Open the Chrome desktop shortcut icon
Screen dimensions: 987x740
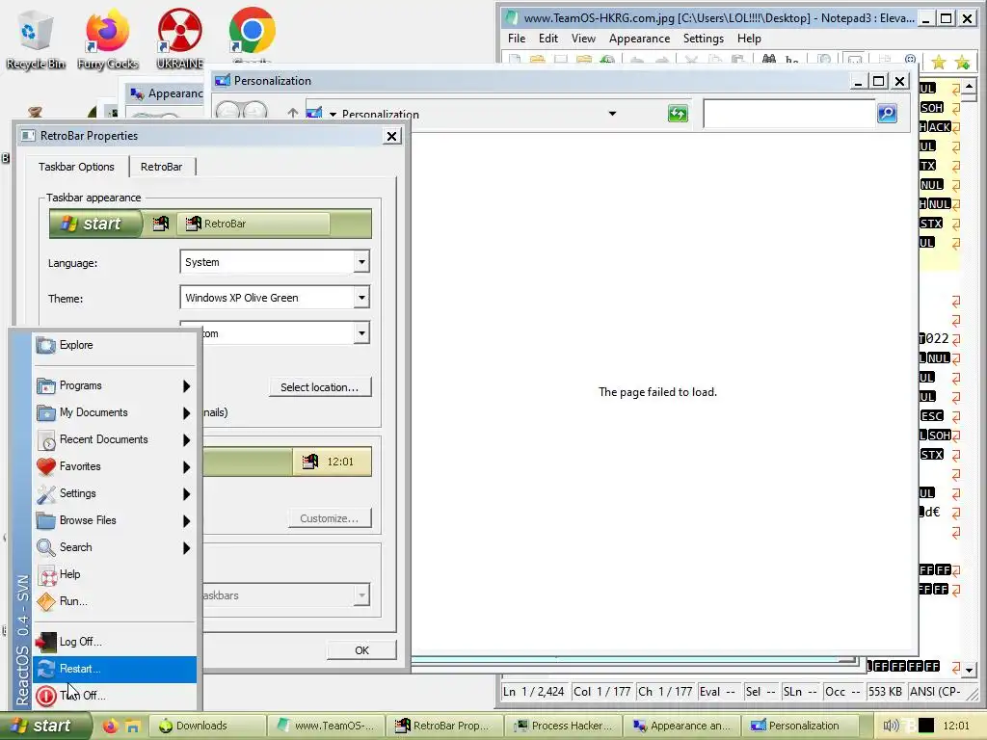[x=252, y=32]
